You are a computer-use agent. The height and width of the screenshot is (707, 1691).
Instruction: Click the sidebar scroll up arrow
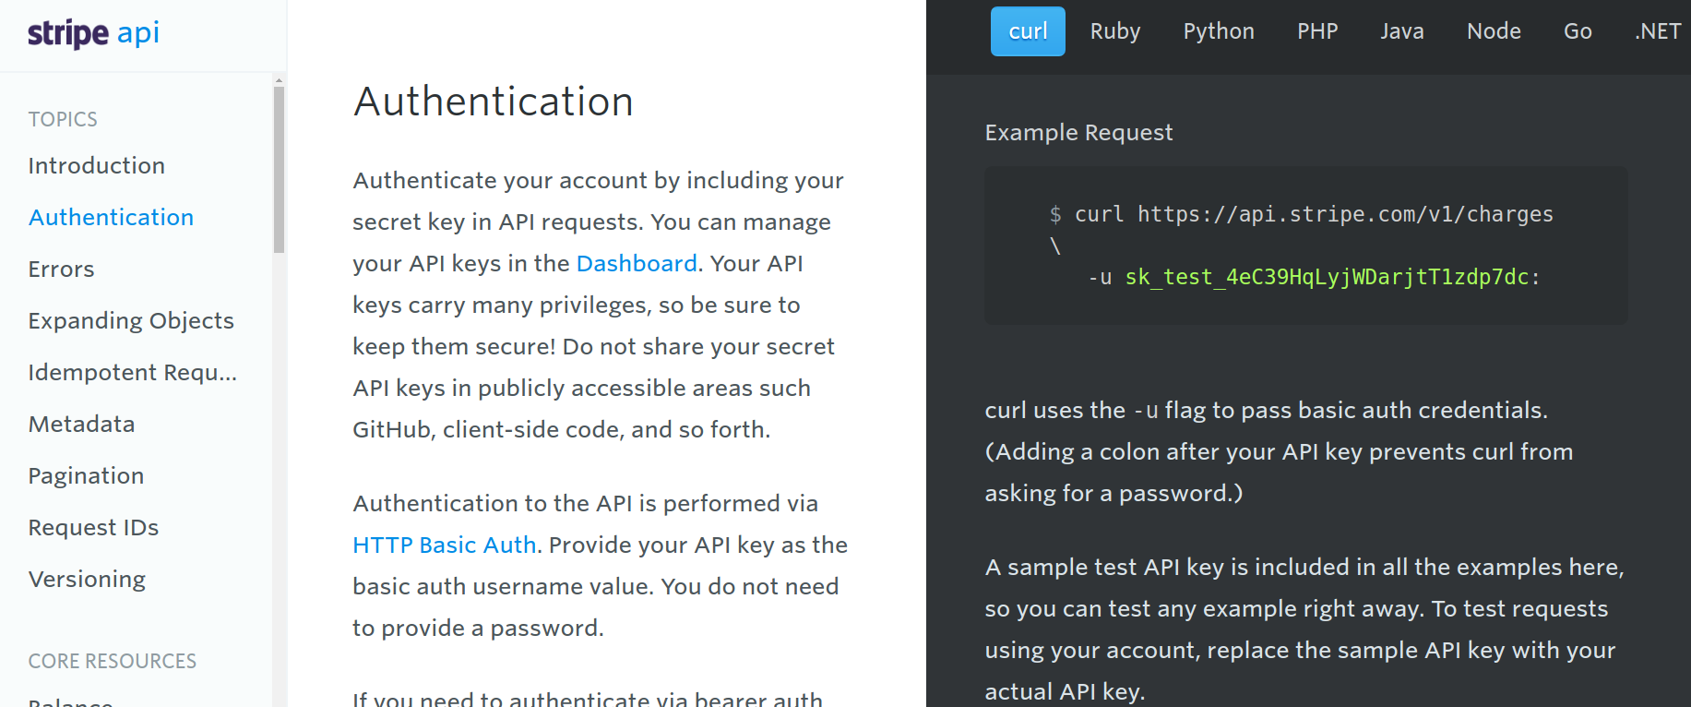tap(279, 81)
